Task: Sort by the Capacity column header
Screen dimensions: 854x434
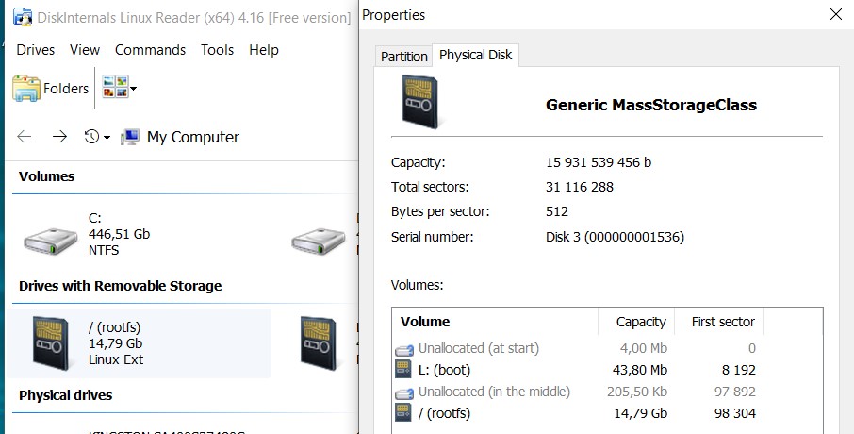Action: pyautogui.click(x=636, y=322)
